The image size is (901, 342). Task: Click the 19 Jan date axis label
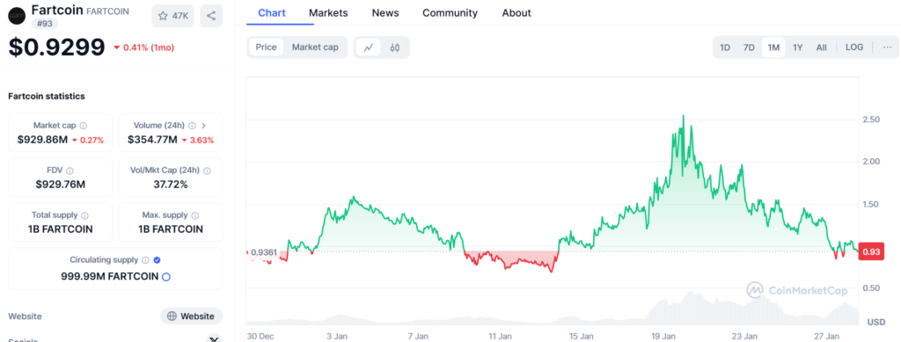click(x=663, y=336)
